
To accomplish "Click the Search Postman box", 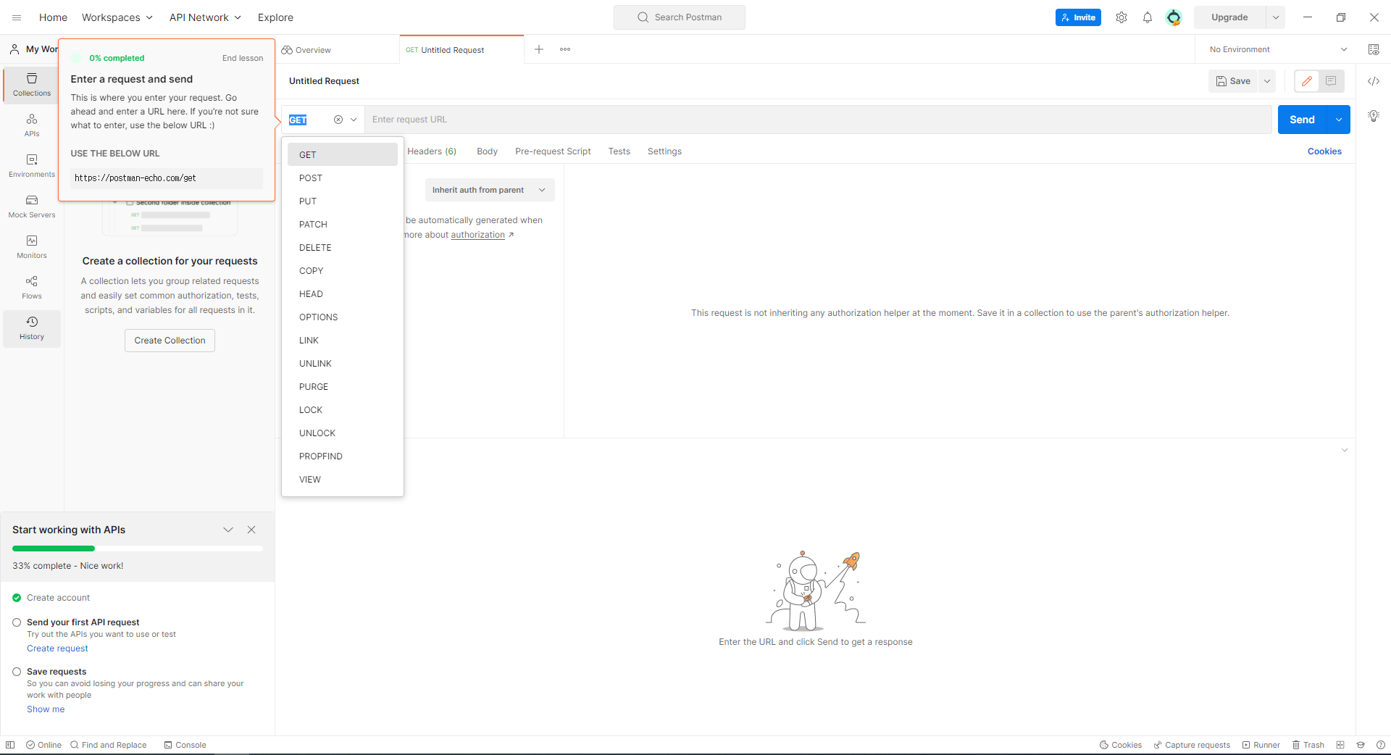I will [x=680, y=17].
